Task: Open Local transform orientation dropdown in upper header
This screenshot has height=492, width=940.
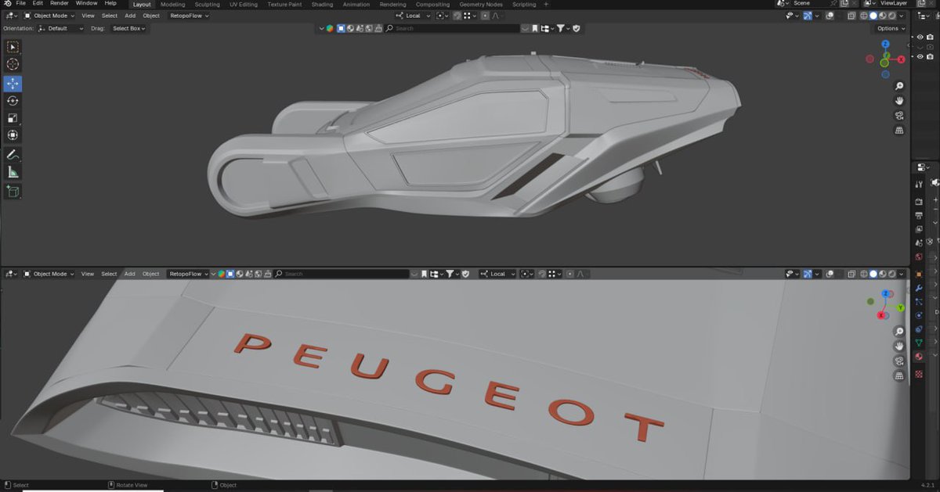Action: coord(413,16)
